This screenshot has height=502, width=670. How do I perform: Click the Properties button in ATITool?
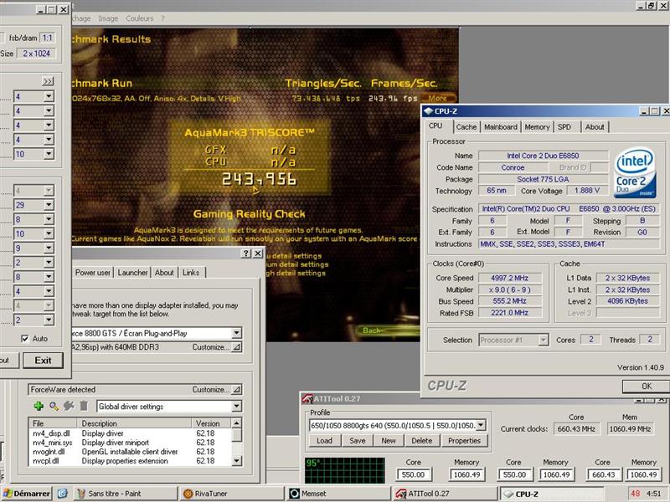point(465,441)
